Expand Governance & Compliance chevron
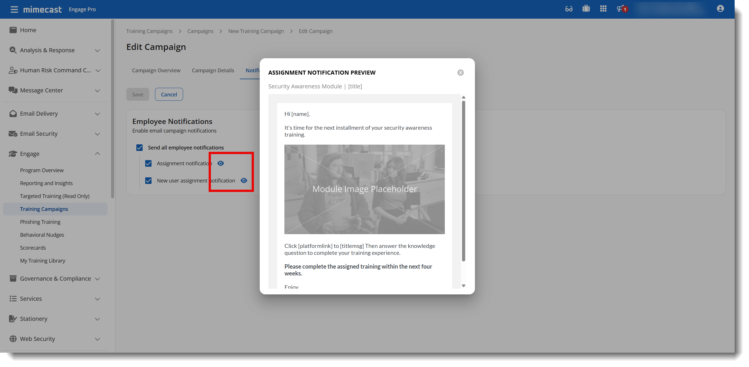 [97, 279]
